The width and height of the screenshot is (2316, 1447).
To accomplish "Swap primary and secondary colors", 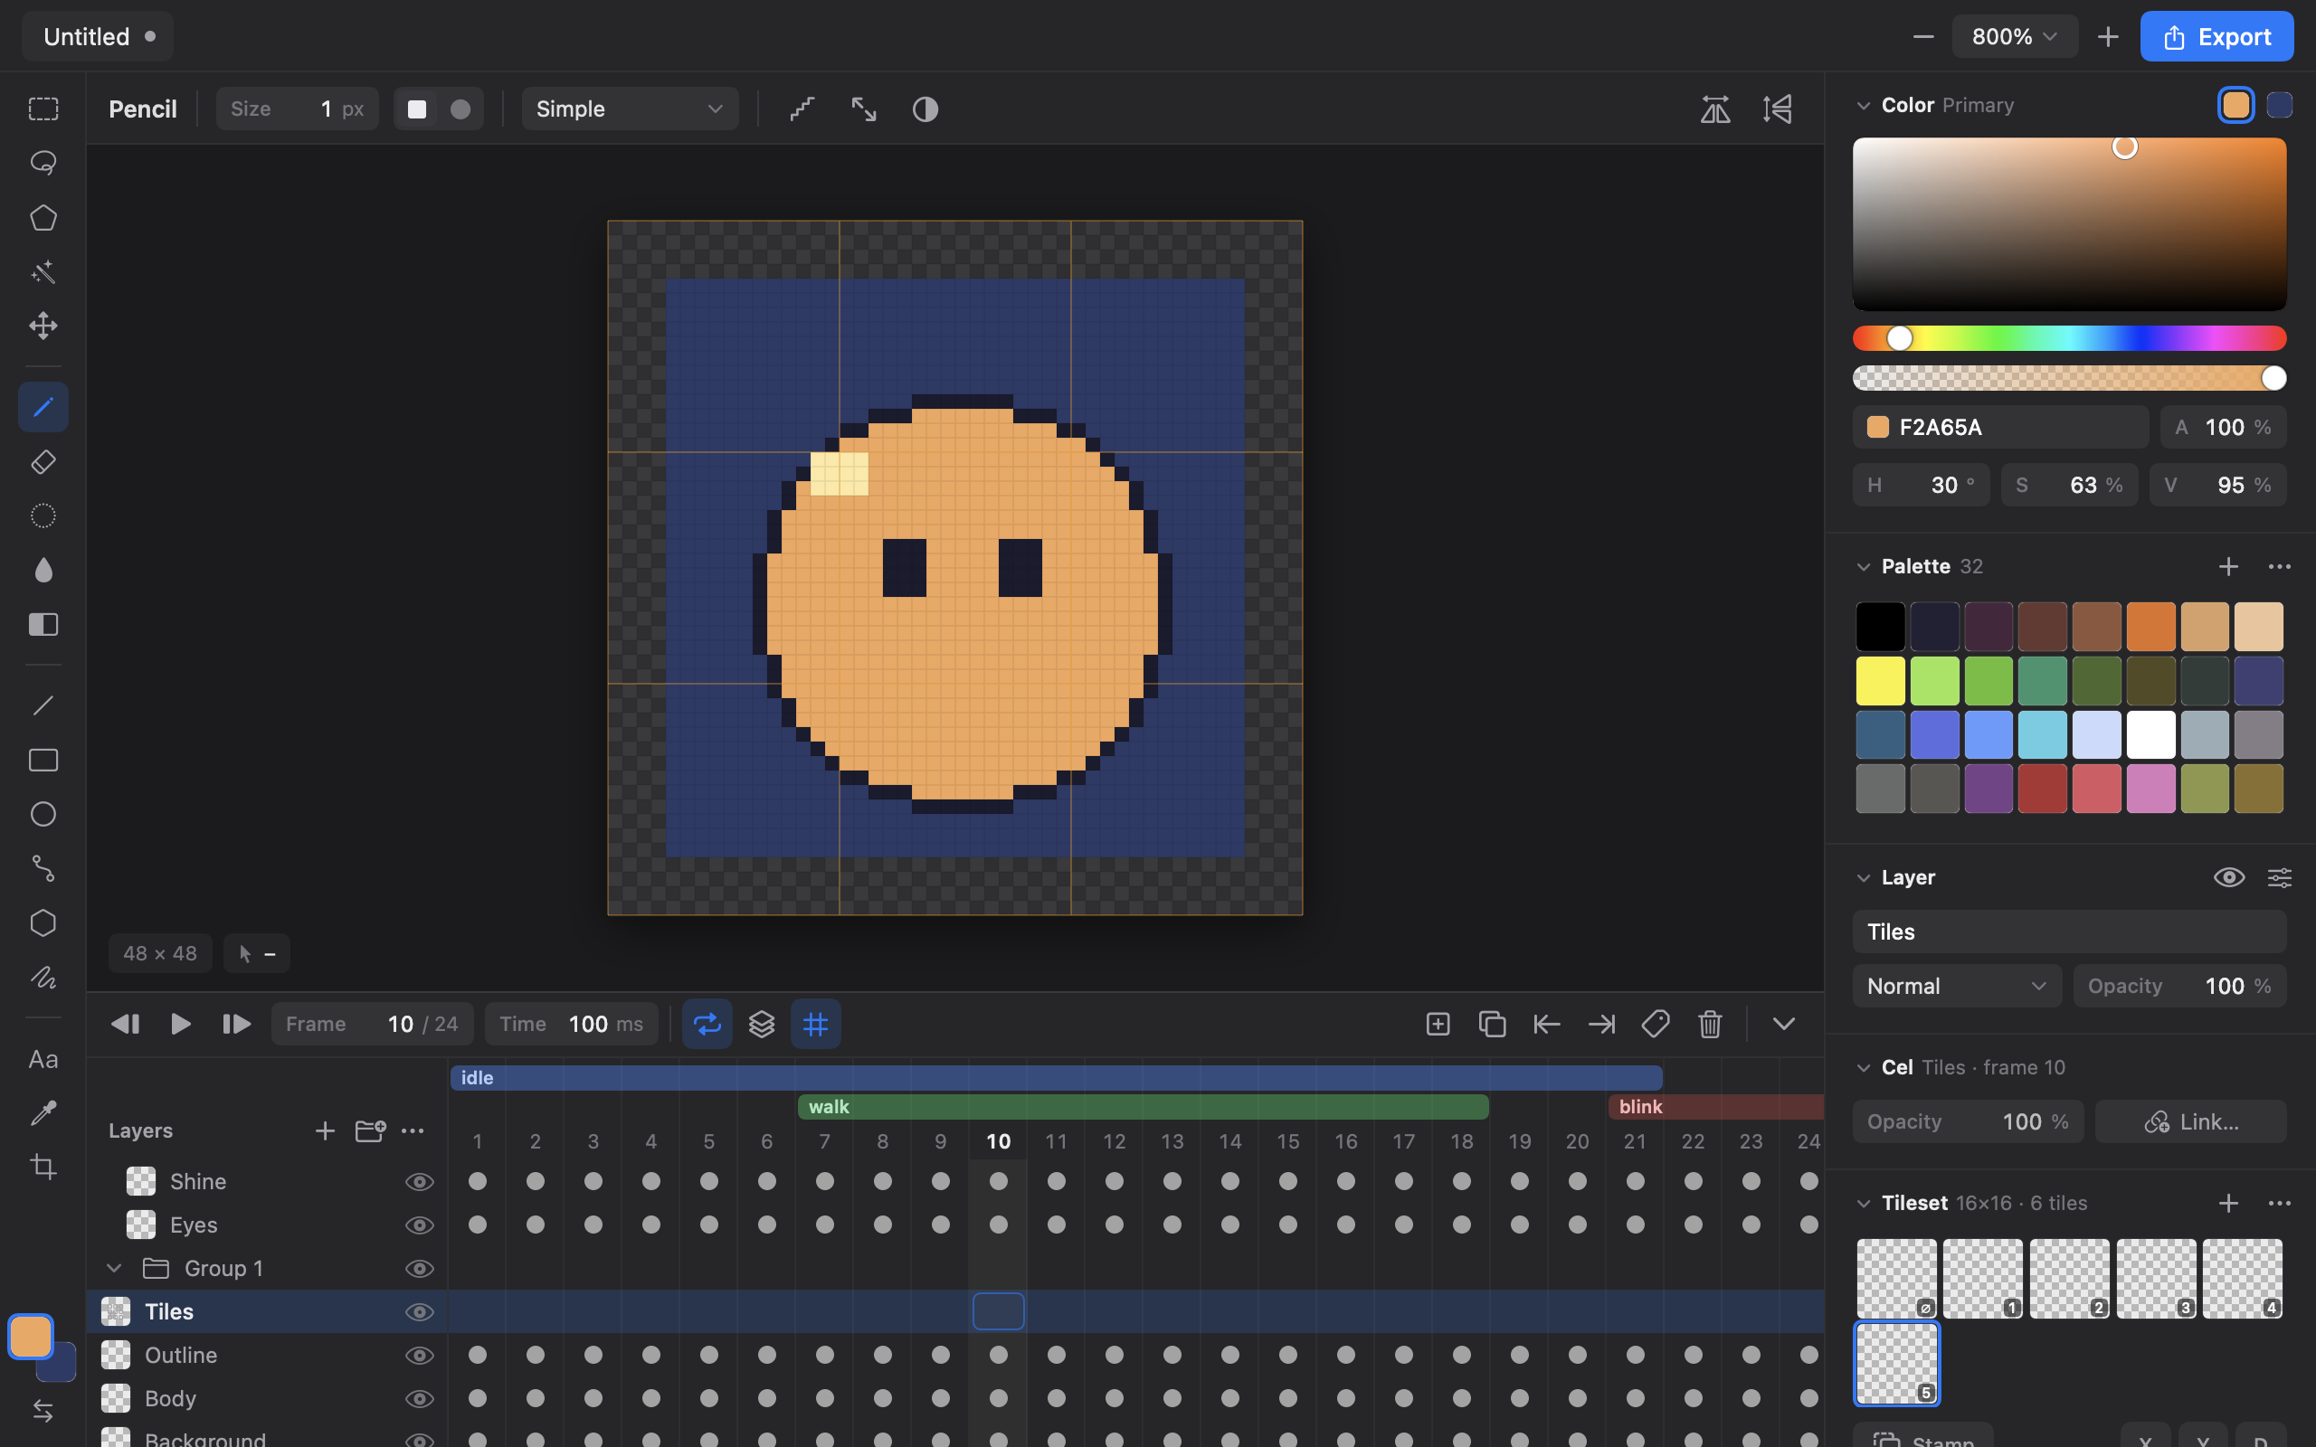I will point(43,1411).
